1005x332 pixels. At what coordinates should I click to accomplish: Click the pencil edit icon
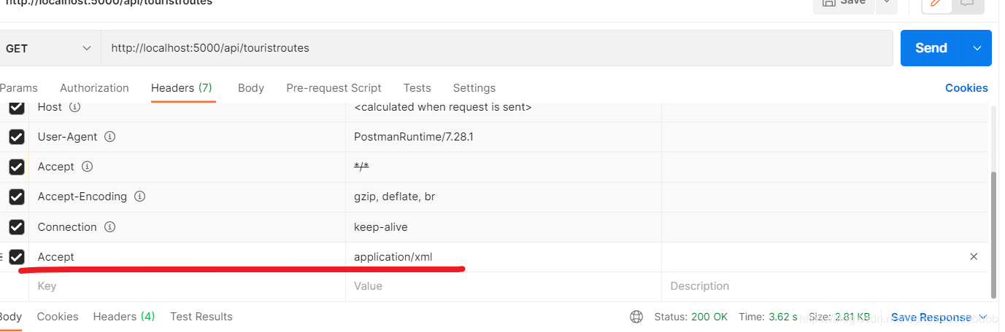tap(937, 3)
